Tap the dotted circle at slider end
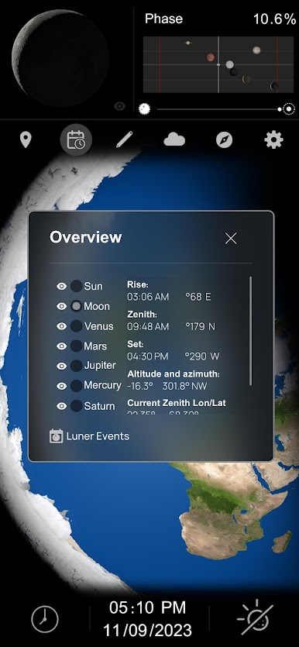This screenshot has width=299, height=647. pyautogui.click(x=290, y=109)
